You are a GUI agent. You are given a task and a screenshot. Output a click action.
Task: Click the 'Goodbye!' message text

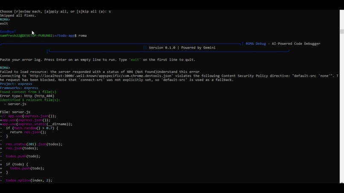point(8,32)
